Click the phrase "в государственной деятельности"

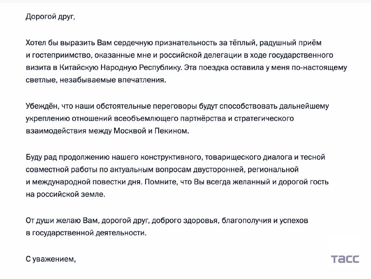click(x=86, y=233)
